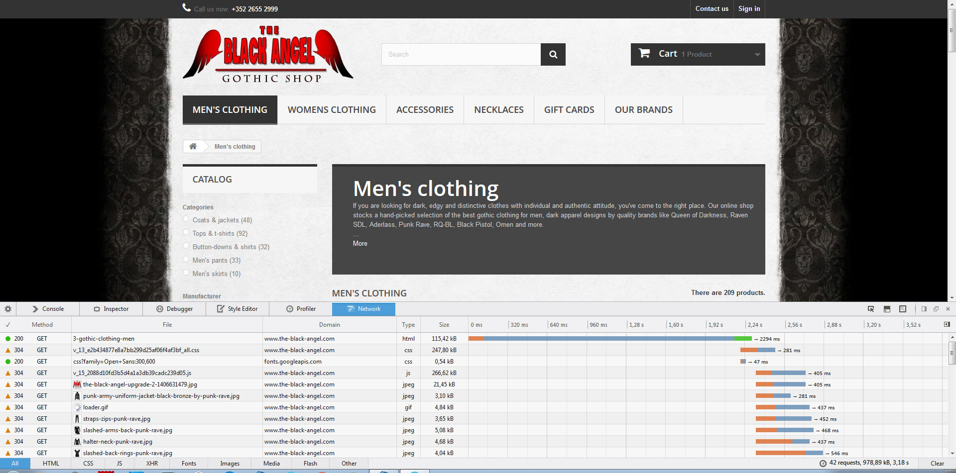Expand the Cart dropdown

757,55
